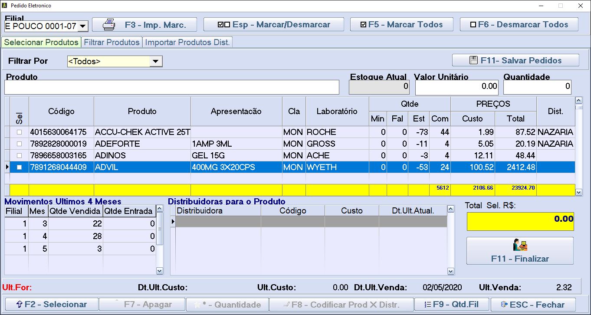Click Esp - Marcar/Desmarcar button
Image resolution: width=591 pixels, height=315 pixels.
coord(274,25)
